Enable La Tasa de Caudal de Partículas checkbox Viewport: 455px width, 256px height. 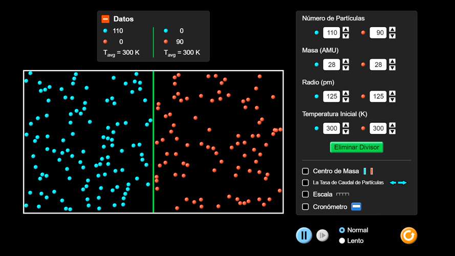click(306, 183)
